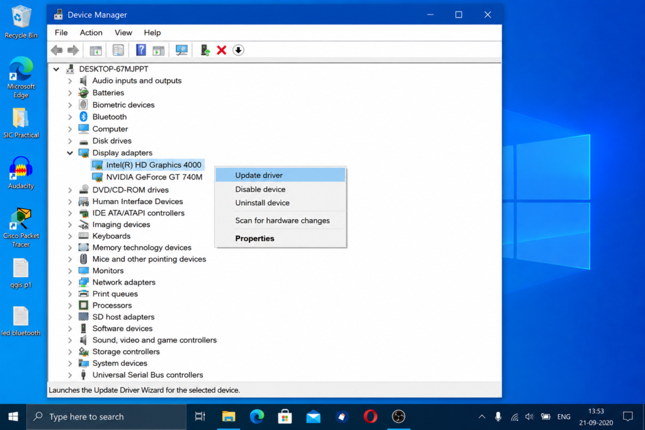Viewport: 645px width, 430px height.
Task: Open Opera browser from the taskbar
Action: (x=370, y=417)
